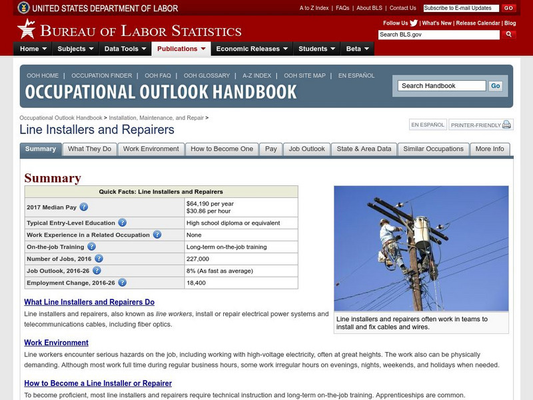
Task: Click the BLS star logo
Action: (27, 29)
